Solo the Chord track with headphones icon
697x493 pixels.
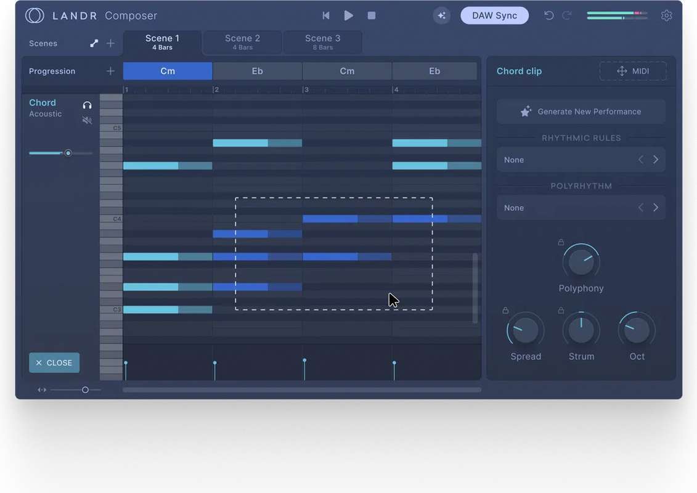click(x=87, y=105)
